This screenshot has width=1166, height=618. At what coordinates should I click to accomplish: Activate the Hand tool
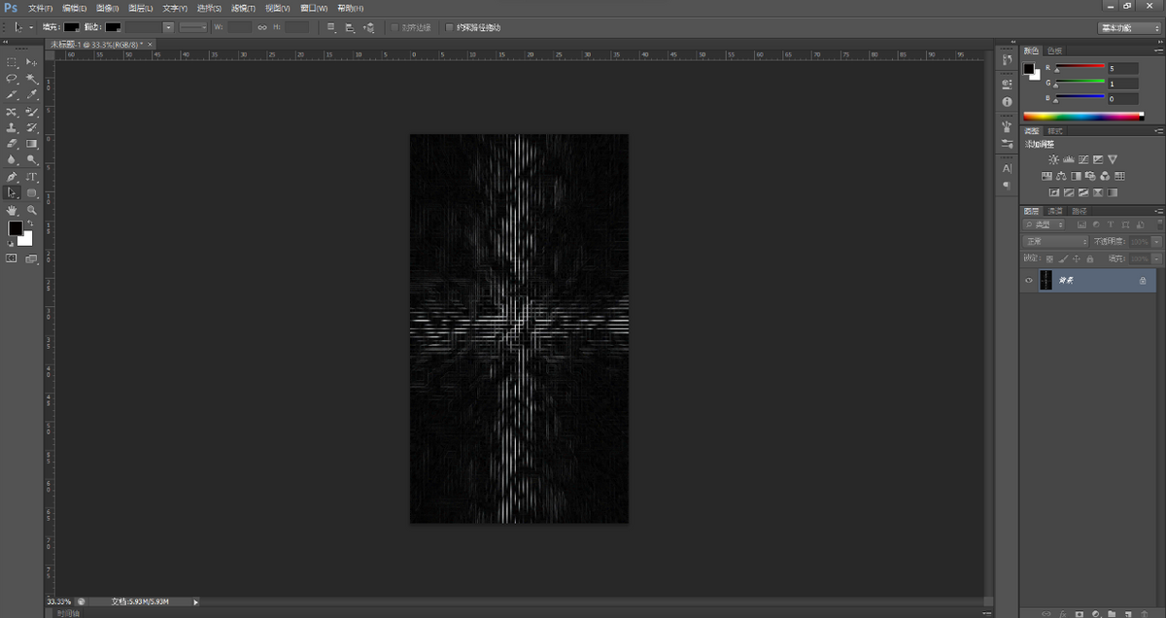[x=12, y=210]
